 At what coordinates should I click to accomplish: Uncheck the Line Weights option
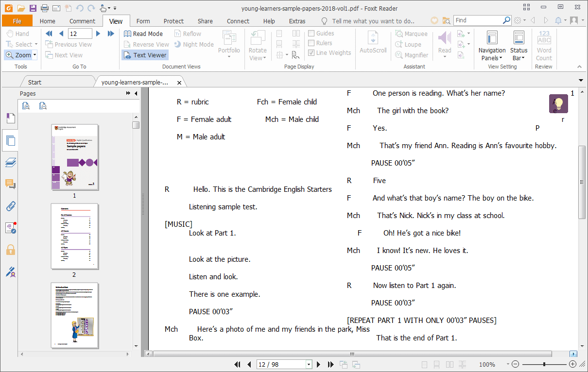pos(311,53)
